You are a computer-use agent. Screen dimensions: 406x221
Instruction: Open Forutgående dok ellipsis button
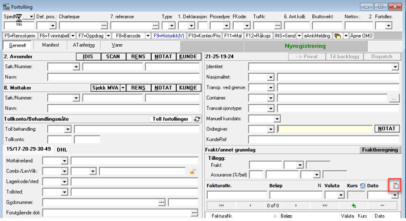pyautogui.click(x=194, y=213)
